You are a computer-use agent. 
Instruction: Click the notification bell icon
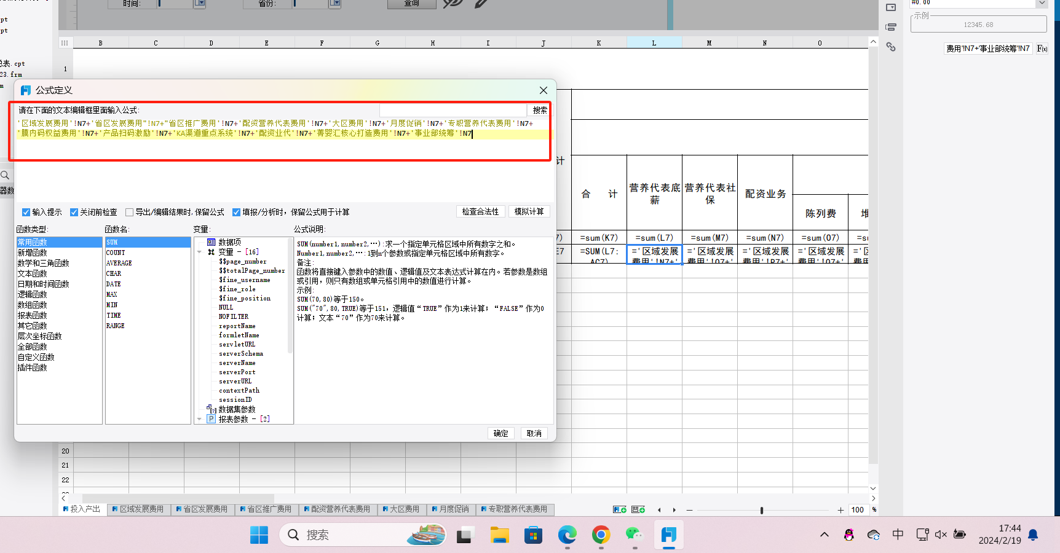coord(1033,535)
